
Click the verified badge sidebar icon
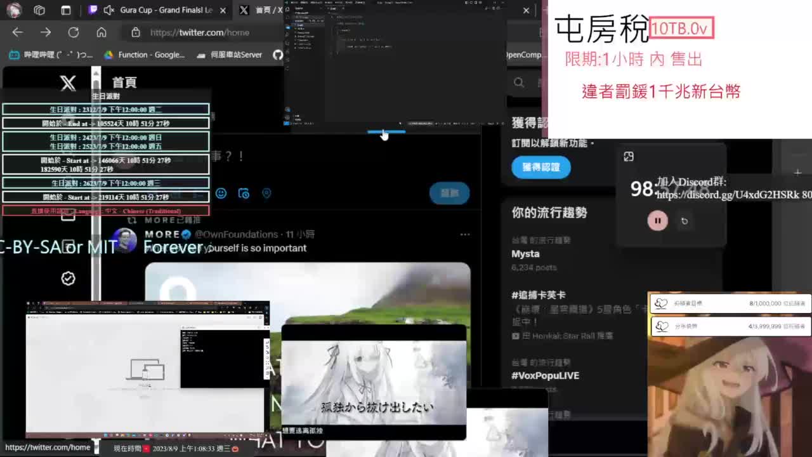68,279
